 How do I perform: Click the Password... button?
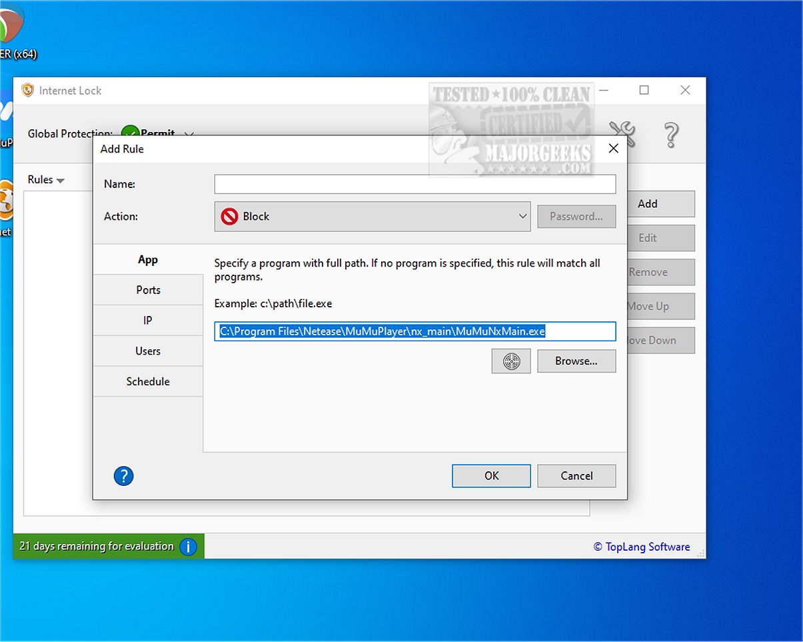point(576,216)
